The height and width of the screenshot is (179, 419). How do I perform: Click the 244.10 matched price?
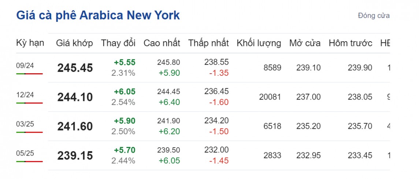pos(75,97)
